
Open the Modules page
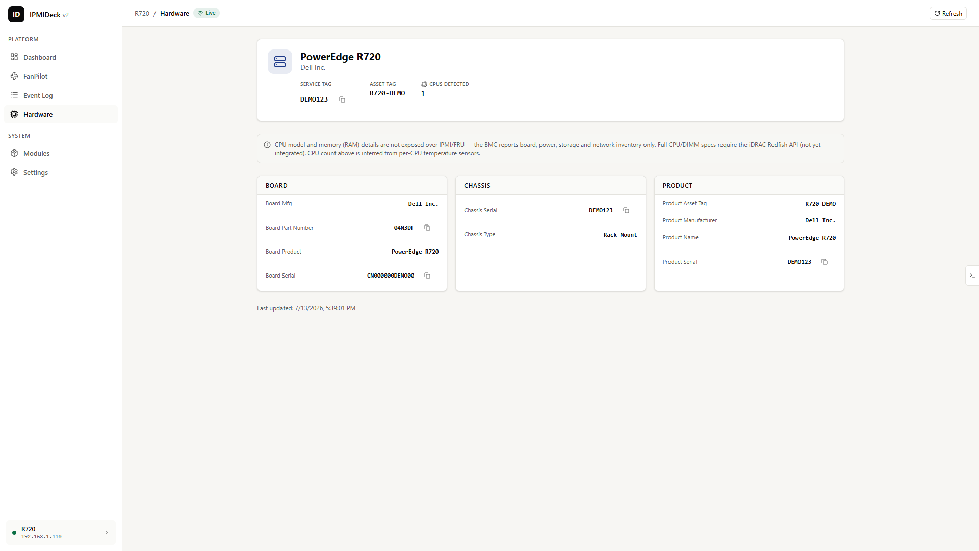[x=61, y=153]
